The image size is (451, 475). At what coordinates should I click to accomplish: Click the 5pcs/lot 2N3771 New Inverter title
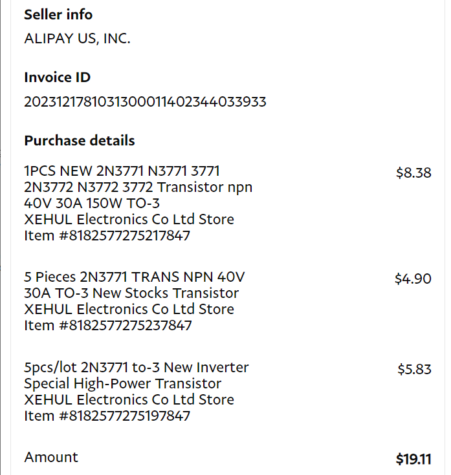click(136, 368)
